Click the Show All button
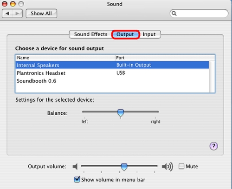232x189 pixels. [x=41, y=13]
